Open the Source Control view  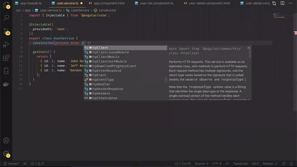[x=6, y=31]
